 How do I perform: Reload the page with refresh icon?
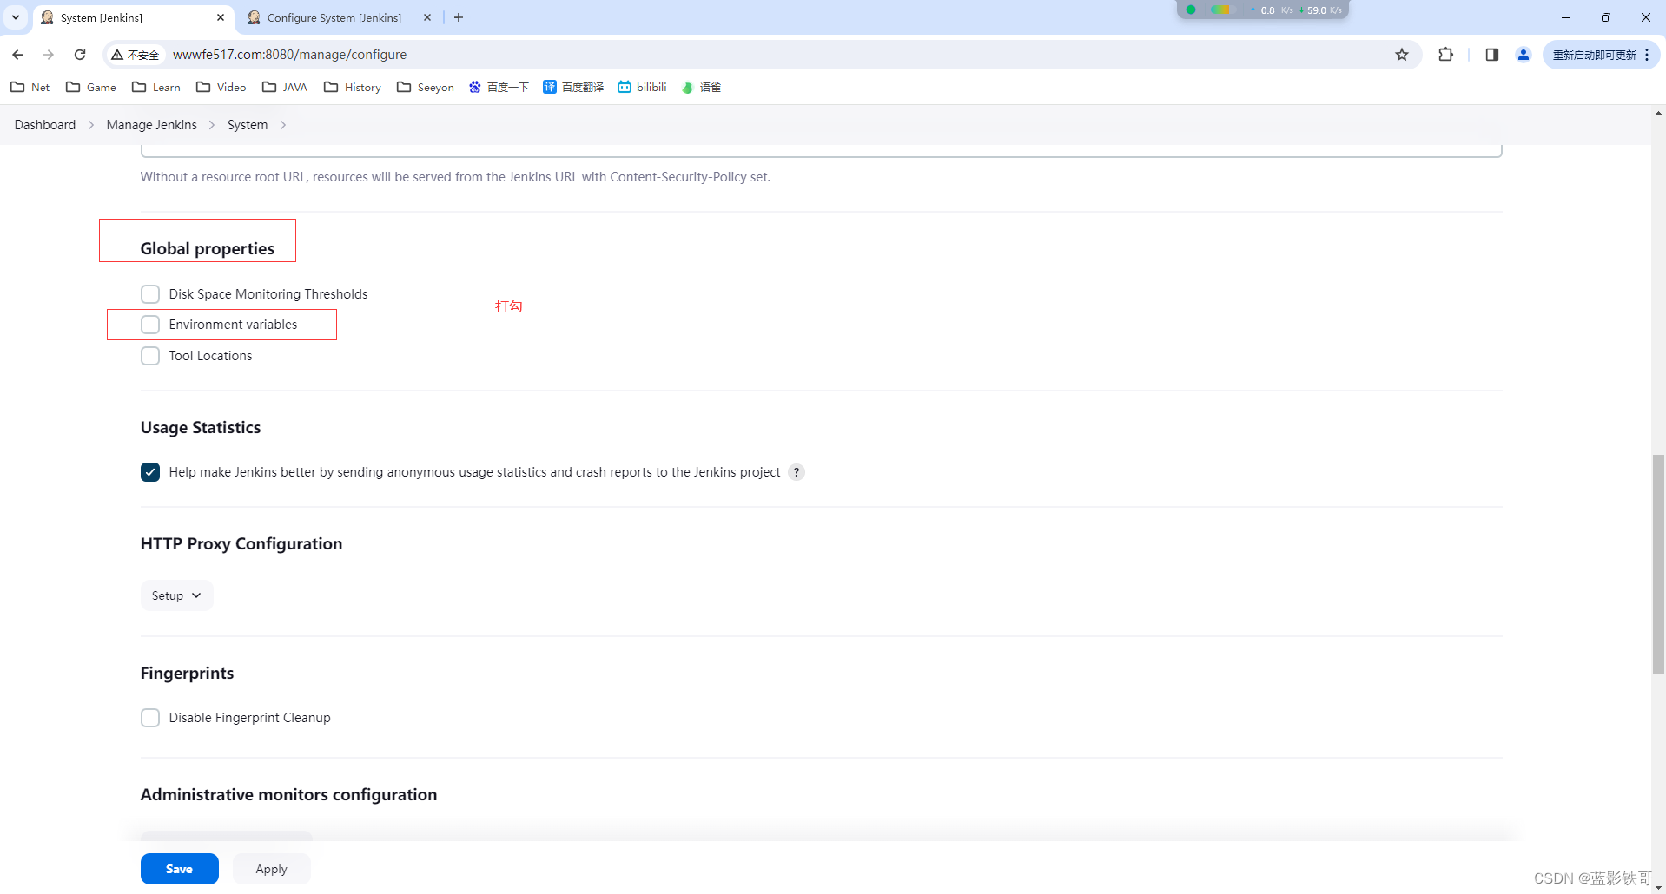[80, 55]
